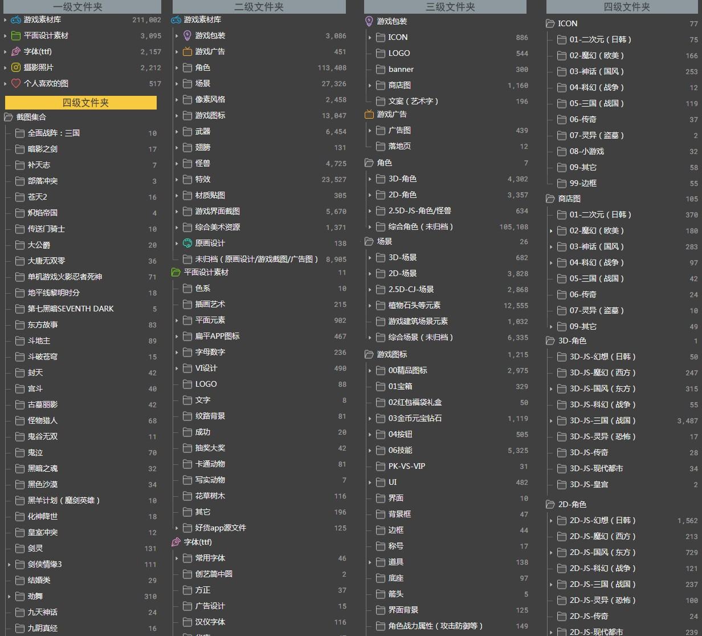Click the folder icon beside 3D-JS-皇宫
Viewport: 702px width, 636px height.
562,484
